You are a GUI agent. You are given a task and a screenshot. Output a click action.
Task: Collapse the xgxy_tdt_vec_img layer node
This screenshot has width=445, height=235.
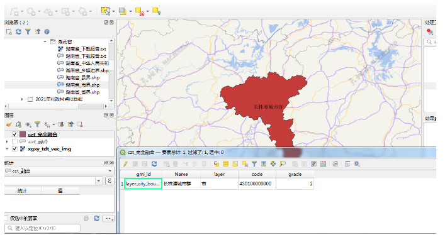(x=7, y=149)
